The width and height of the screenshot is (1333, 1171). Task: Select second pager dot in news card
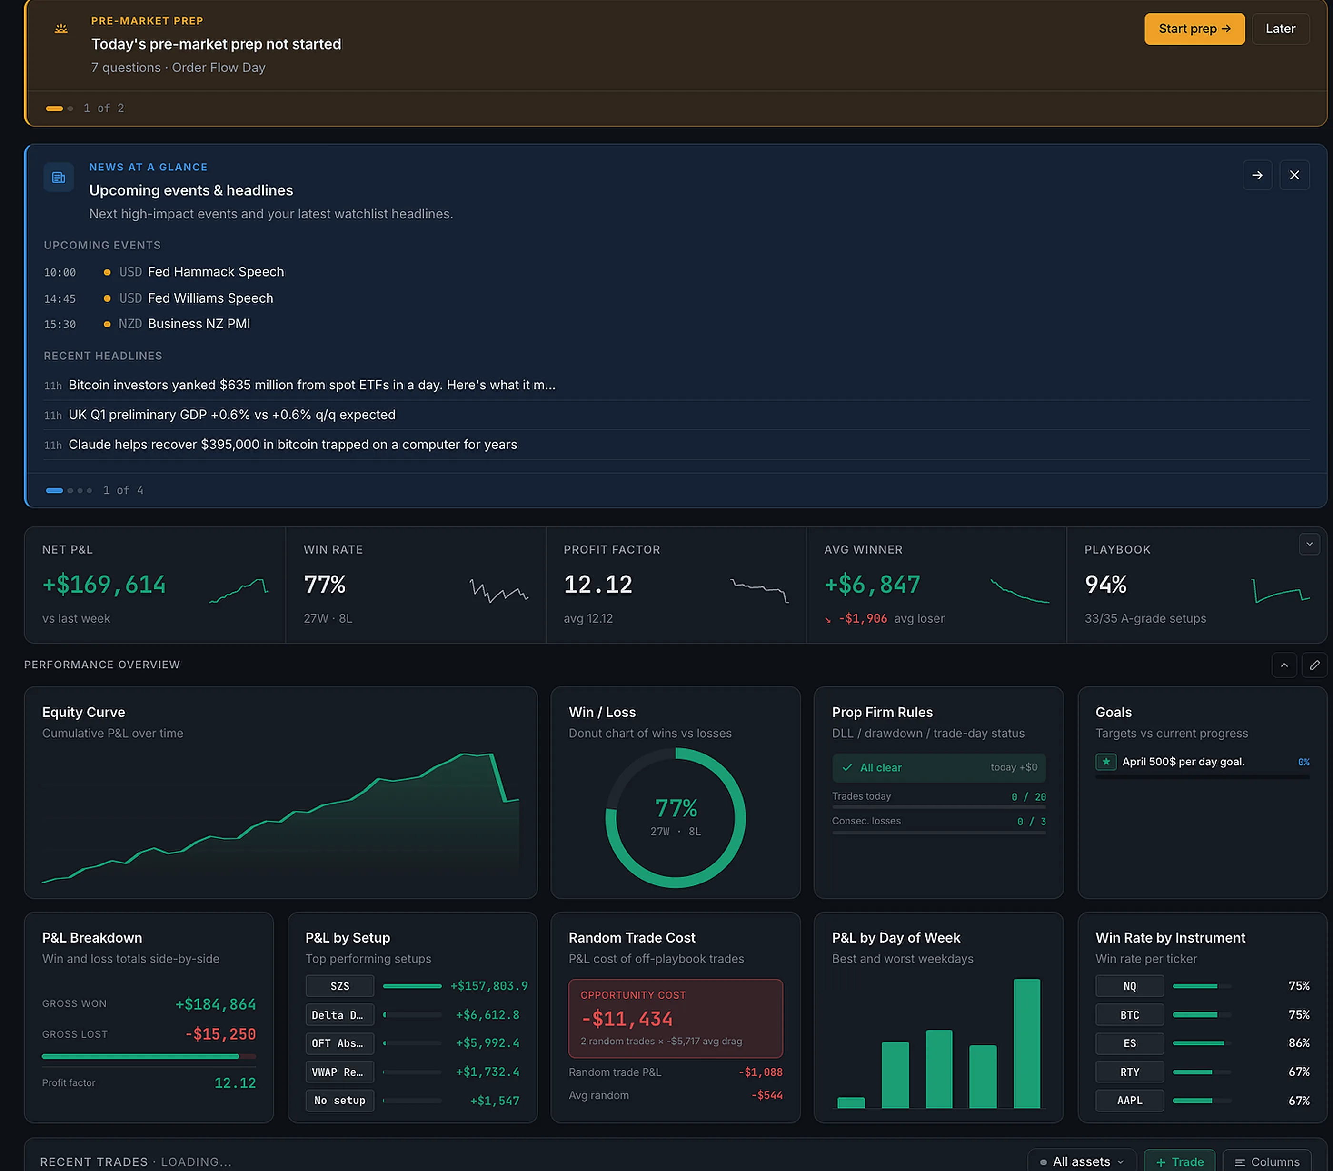coord(70,490)
